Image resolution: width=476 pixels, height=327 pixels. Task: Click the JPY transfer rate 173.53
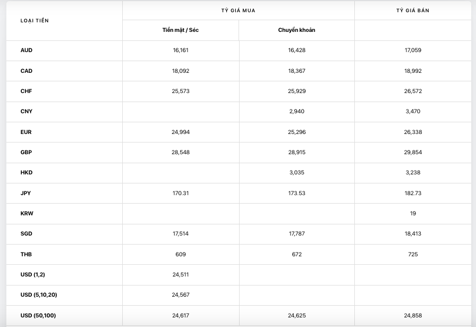coord(296,193)
